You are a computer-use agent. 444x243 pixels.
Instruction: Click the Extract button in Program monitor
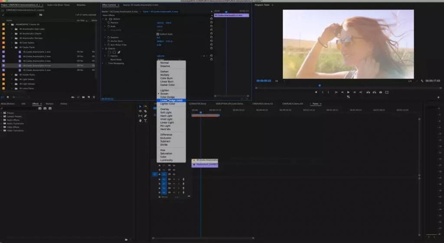374,92
